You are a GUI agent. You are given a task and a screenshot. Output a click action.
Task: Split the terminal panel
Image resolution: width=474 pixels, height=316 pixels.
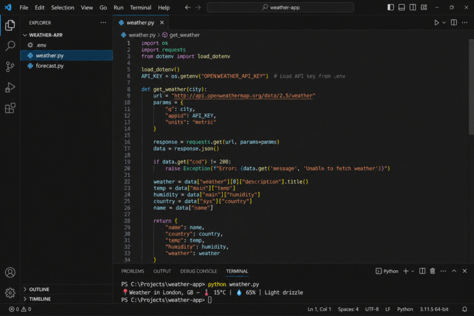tap(422, 271)
